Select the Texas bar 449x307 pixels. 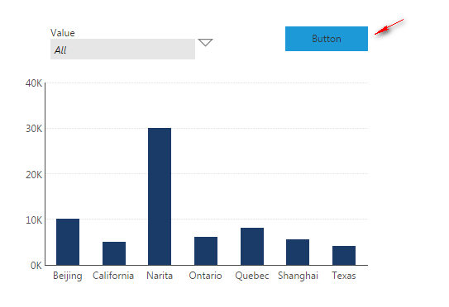coord(344,256)
